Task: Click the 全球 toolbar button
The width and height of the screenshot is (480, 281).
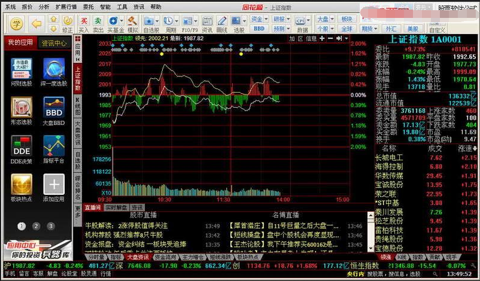Action: (347, 29)
